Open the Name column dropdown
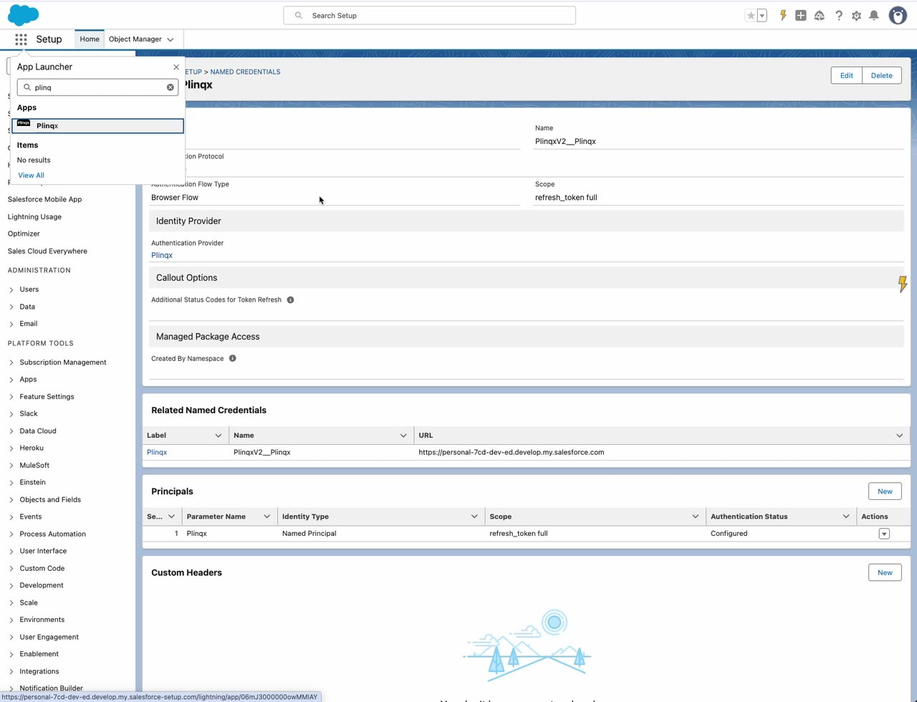 click(403, 436)
